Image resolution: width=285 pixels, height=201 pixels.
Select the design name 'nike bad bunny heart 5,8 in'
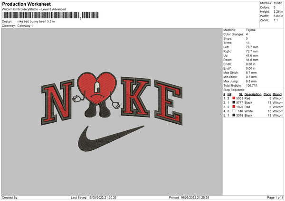(36, 21)
